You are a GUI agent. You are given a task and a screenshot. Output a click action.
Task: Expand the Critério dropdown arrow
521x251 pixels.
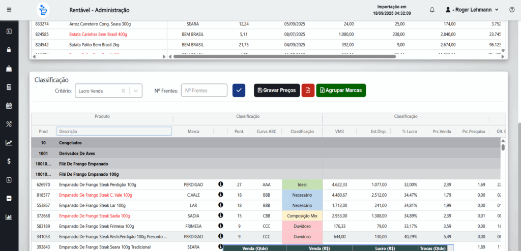pyautogui.click(x=136, y=91)
